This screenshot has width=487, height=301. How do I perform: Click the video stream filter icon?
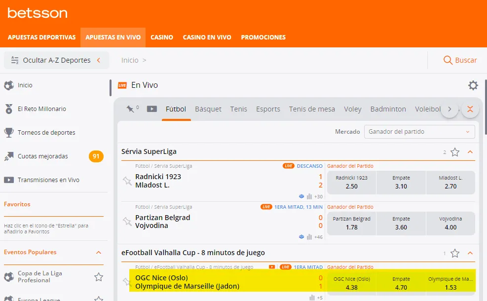click(151, 109)
